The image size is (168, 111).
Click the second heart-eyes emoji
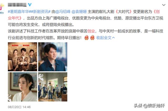pos(92,38)
